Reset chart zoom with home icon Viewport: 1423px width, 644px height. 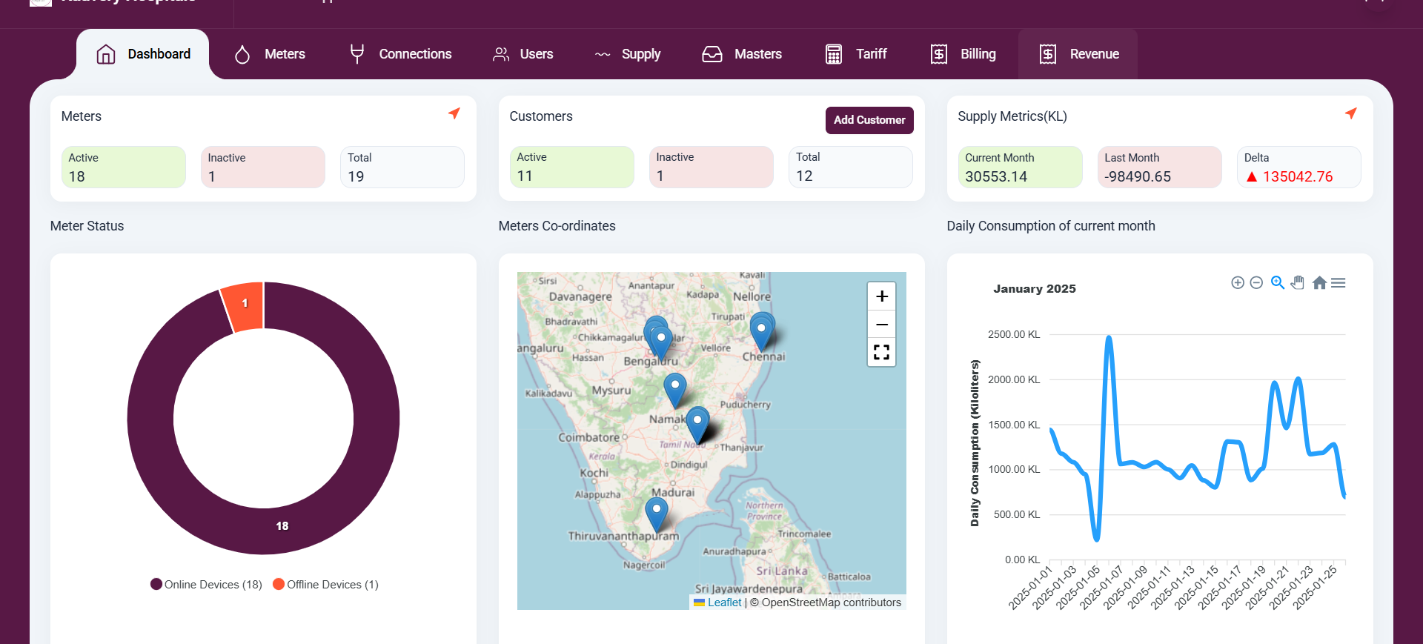point(1319,282)
